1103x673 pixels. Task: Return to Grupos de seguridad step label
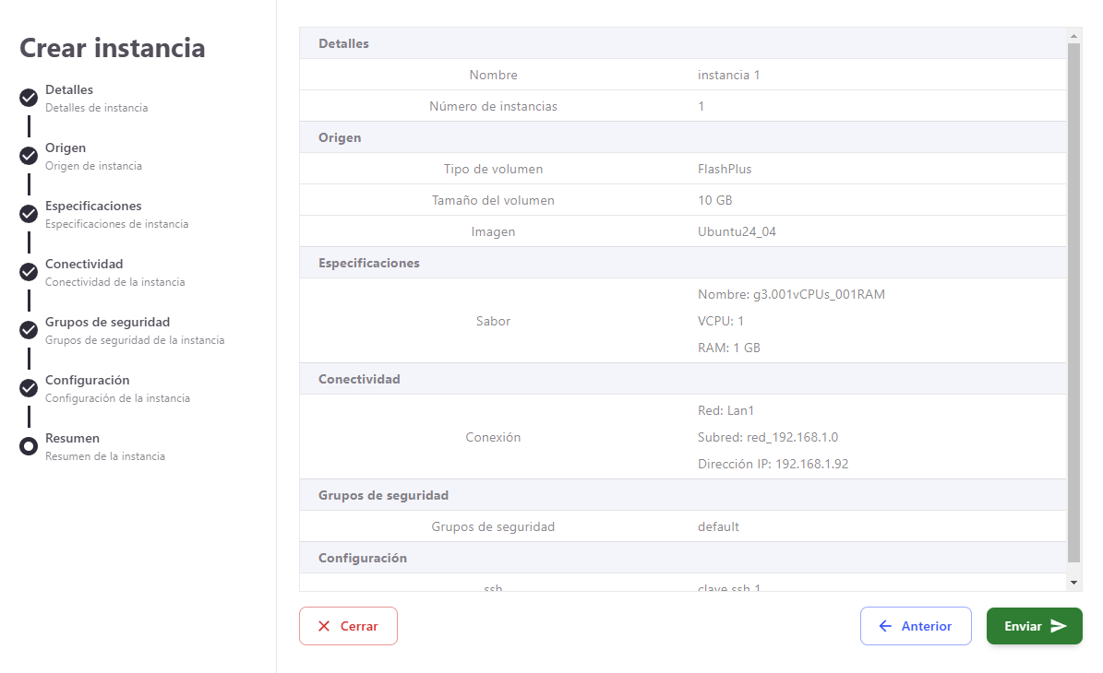tap(107, 323)
